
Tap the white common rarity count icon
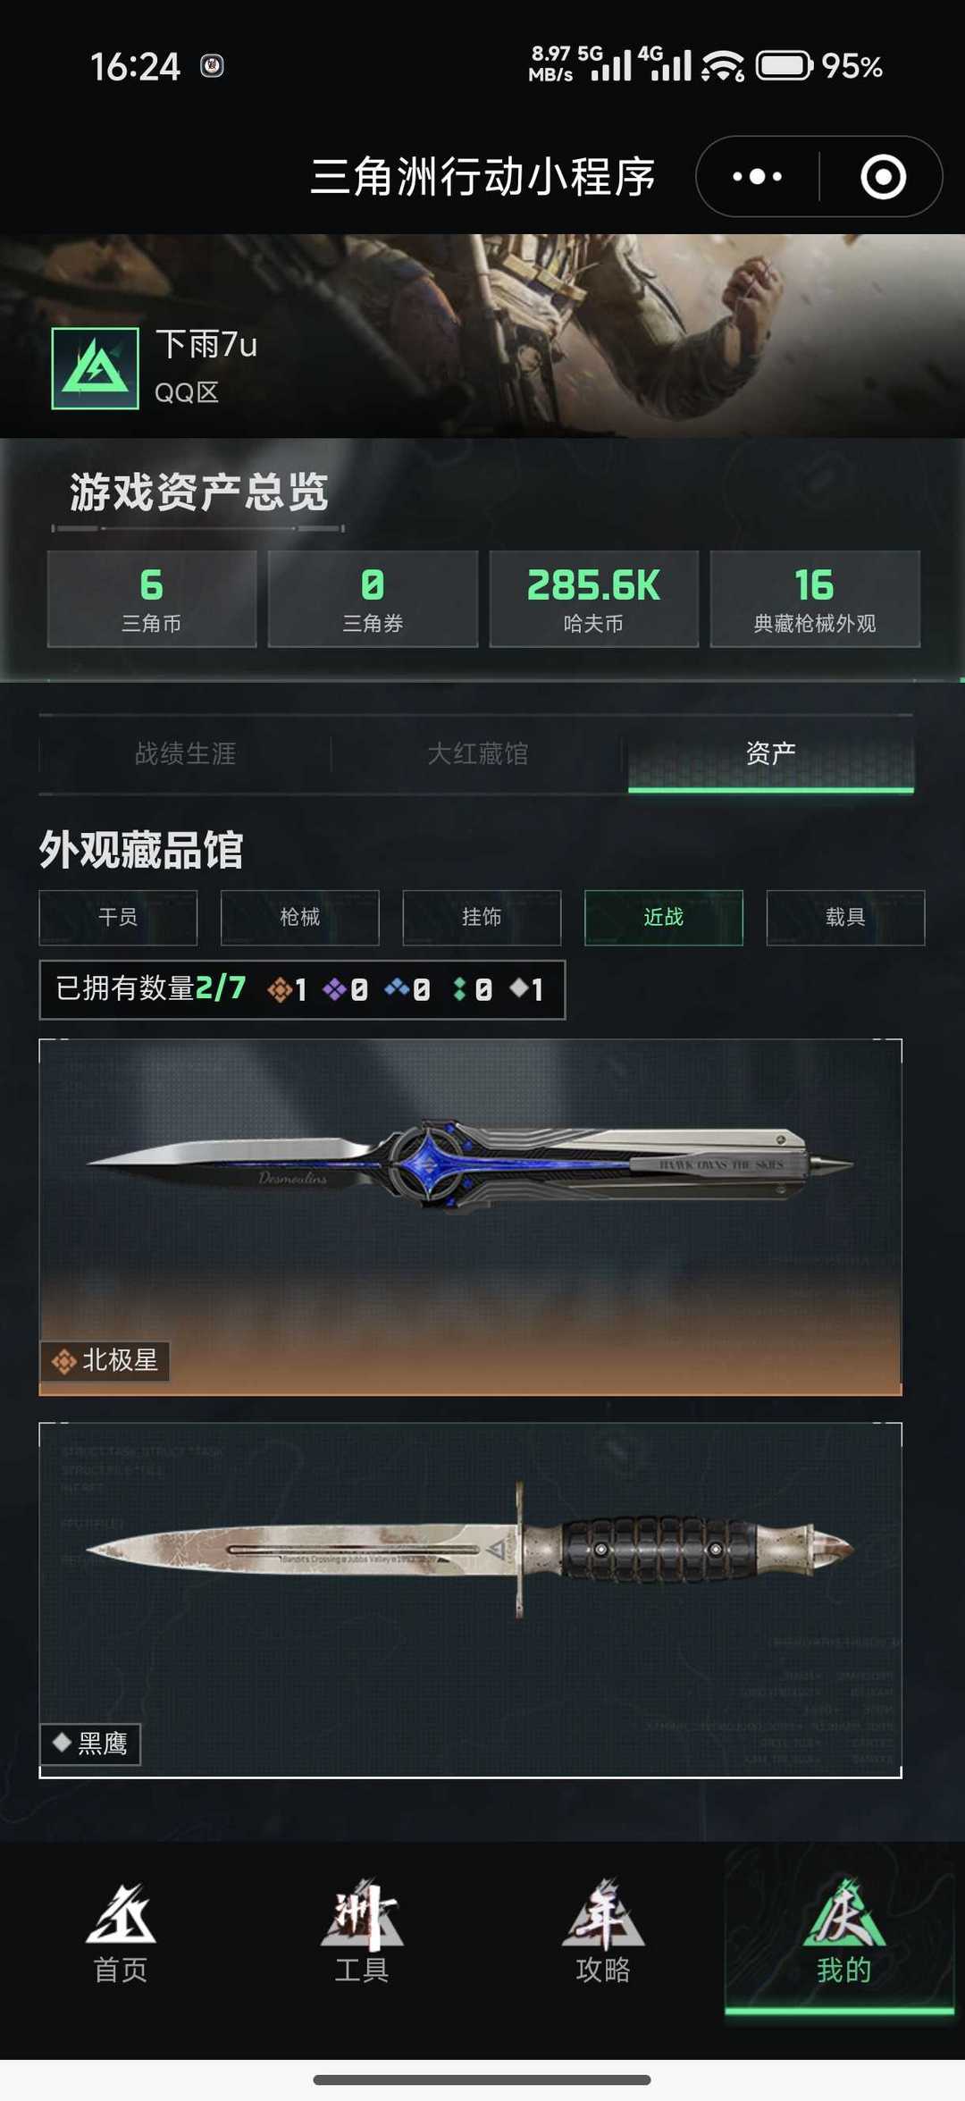tap(519, 989)
